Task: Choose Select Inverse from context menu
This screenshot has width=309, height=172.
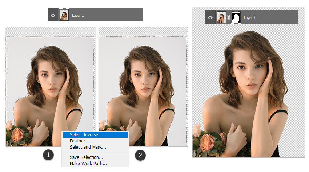Action: click(95, 135)
